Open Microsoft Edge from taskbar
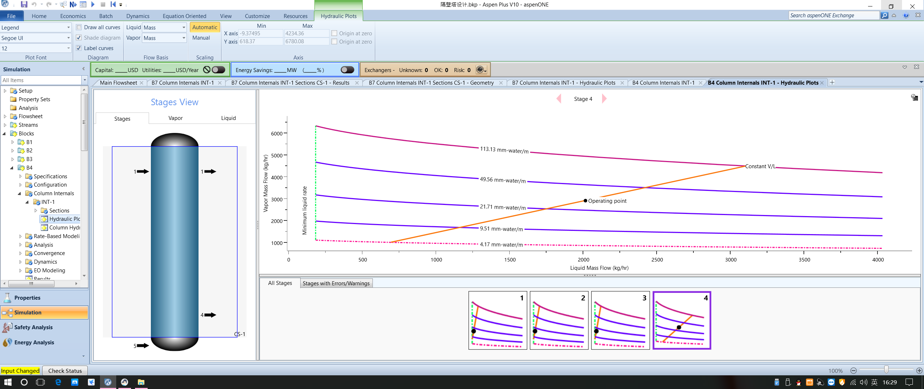Image resolution: width=924 pixels, height=389 pixels. pyautogui.click(x=58, y=382)
